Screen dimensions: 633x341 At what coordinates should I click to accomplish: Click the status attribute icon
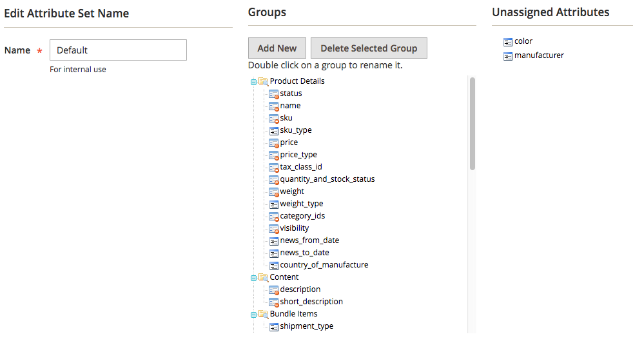tap(273, 93)
